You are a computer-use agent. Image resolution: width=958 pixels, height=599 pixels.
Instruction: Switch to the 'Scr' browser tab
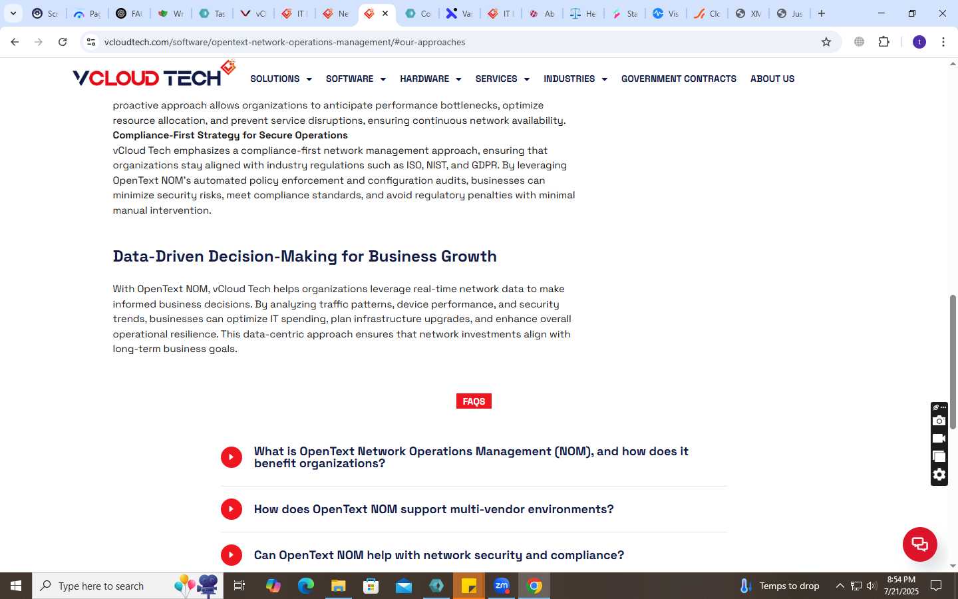45,13
